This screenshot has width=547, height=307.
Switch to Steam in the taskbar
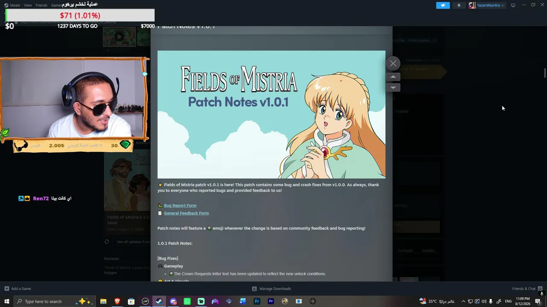pyautogui.click(x=159, y=301)
